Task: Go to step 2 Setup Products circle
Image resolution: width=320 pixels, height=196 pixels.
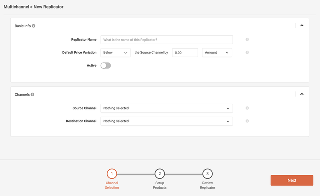Action: coord(160,174)
